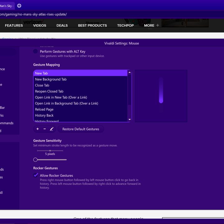Viewport: 224px width, 224px height.
Task: Select Reload Page gesture
Action: [80, 109]
